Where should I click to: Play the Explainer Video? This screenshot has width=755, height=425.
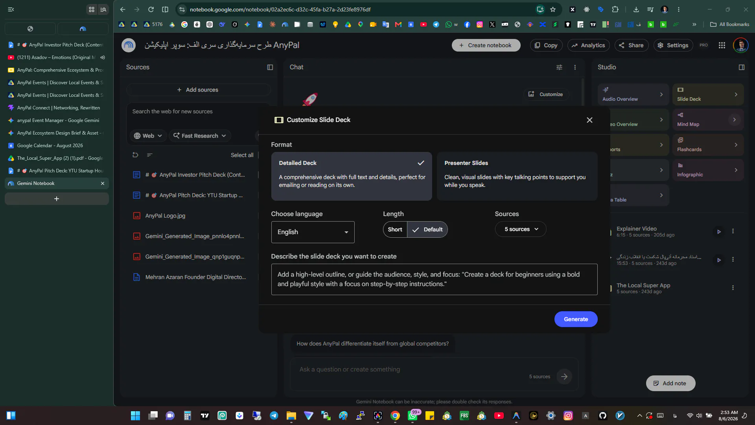pos(719,232)
